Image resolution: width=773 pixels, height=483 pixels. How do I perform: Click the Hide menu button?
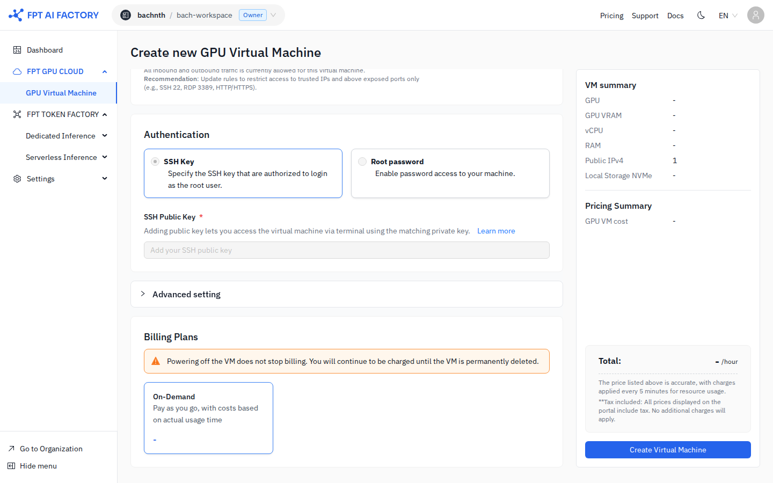point(38,466)
